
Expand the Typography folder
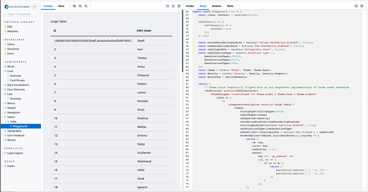pyautogui.click(x=14, y=131)
